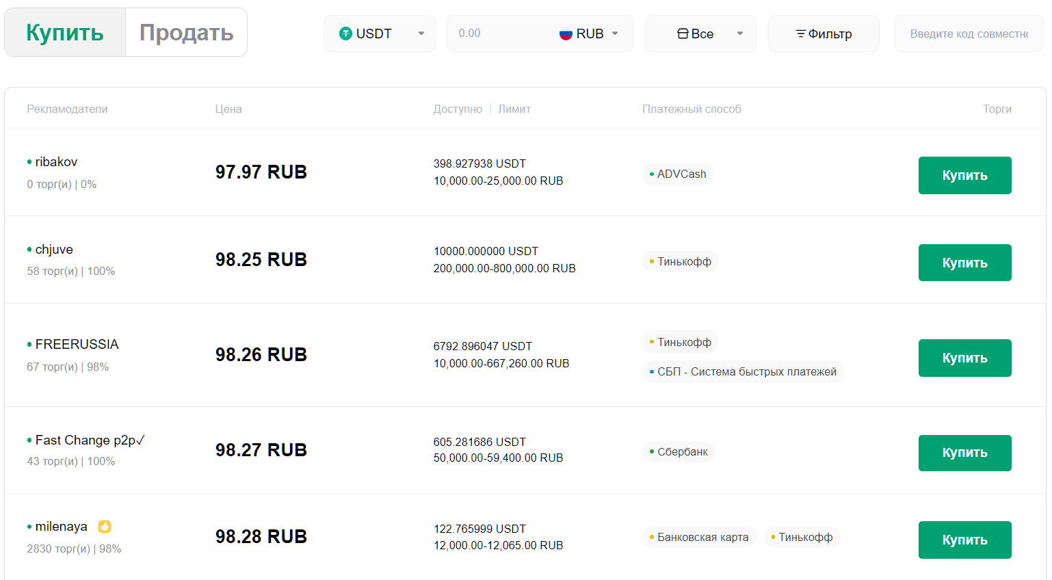Open the FREERUSSIA advertiser profile
Image resolution: width=1052 pixels, height=580 pixels.
(77, 345)
